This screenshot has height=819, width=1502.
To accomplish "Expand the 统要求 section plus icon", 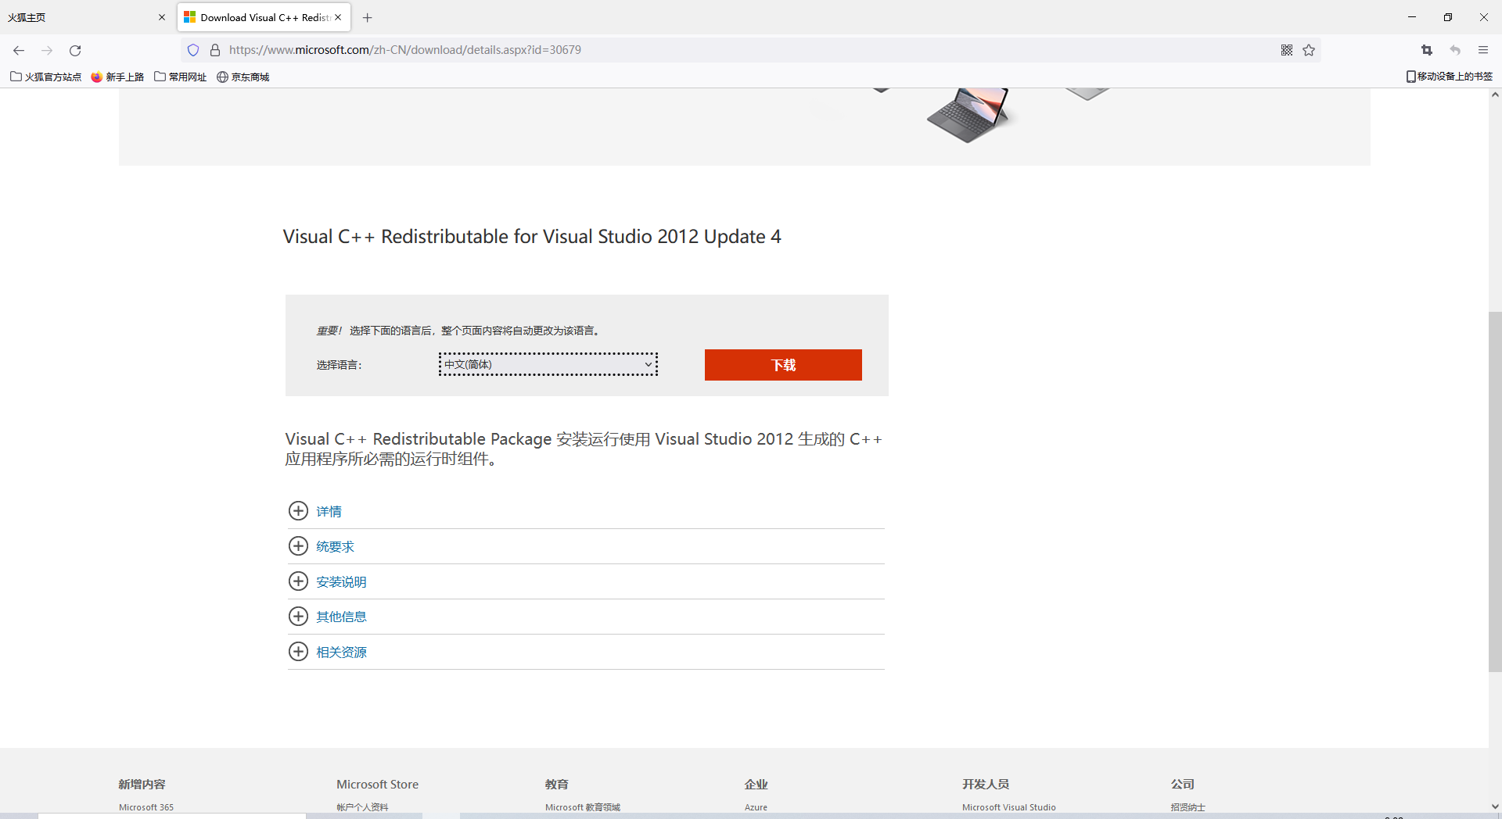I will pyautogui.click(x=298, y=545).
